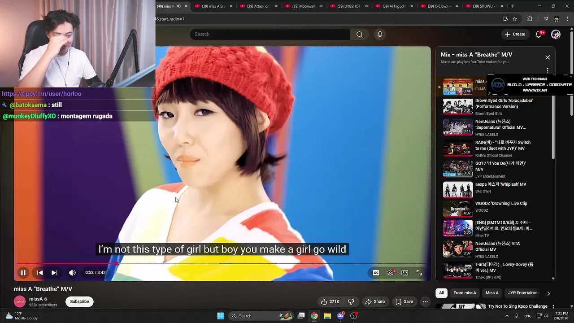Bookmark this page star icon
Viewport: 574px width, 323px height.
pos(515,19)
